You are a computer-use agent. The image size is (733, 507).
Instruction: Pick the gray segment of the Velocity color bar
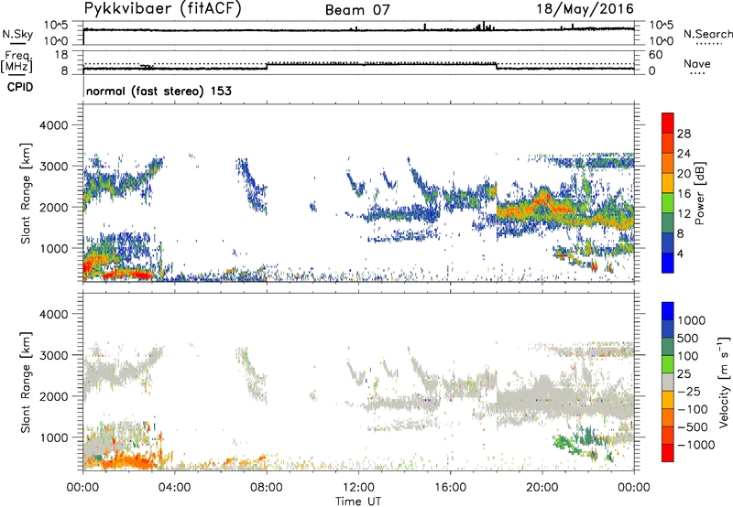pyautogui.click(x=668, y=382)
